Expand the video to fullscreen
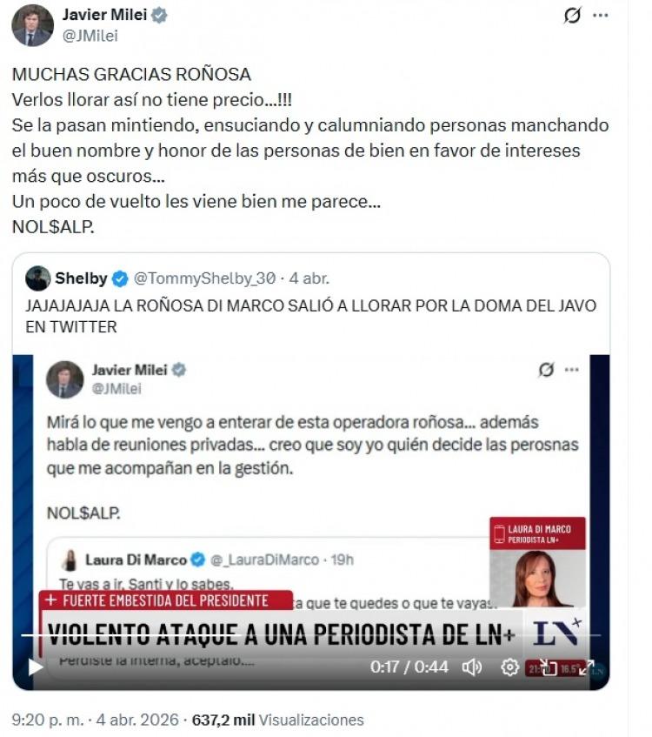Screen dimensions: 652x737 pyautogui.click(x=587, y=667)
